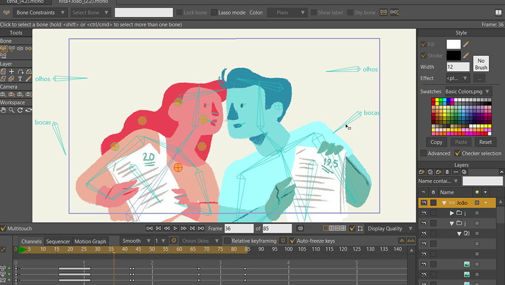Enable the Lasso mode checkbox
This screenshot has height=285, width=505.
pyautogui.click(x=214, y=12)
